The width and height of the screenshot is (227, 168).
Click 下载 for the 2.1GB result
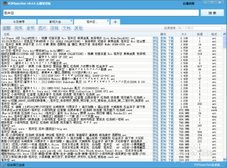coord(171,38)
